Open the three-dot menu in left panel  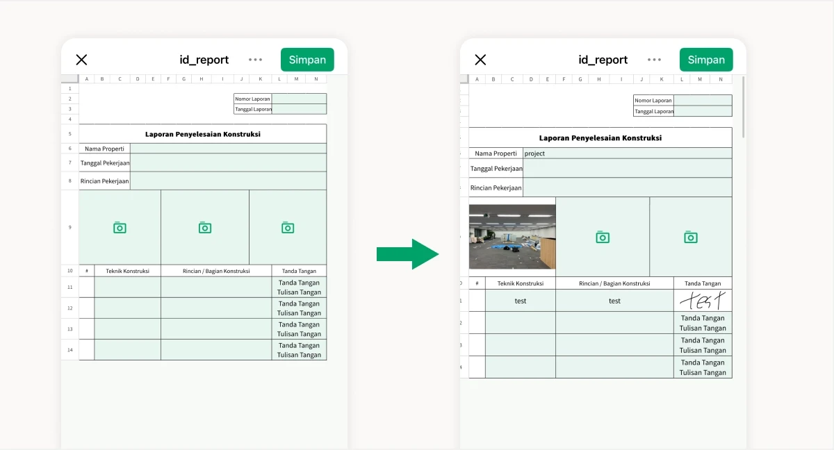[256, 60]
